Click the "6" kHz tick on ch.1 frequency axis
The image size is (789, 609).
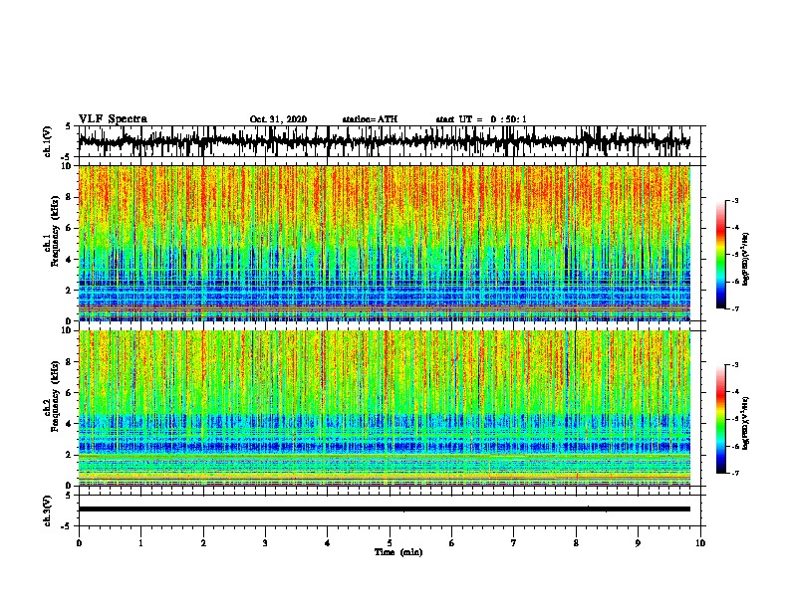[70, 228]
